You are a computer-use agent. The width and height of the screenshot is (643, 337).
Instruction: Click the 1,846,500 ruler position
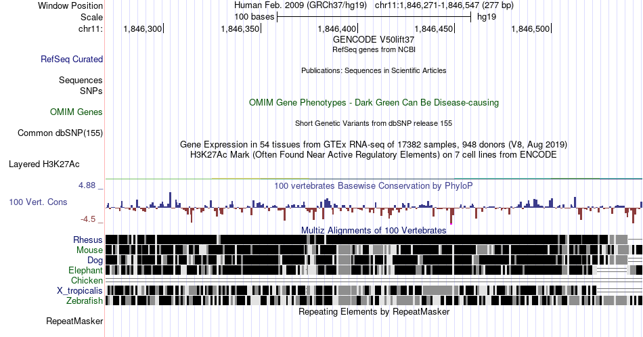click(531, 28)
